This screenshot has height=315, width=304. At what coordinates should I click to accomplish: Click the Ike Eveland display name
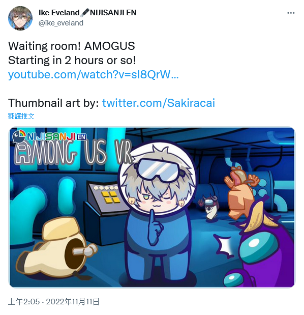pos(59,12)
